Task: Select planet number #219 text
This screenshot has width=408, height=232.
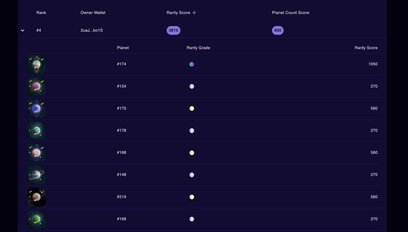Action: coord(121,197)
